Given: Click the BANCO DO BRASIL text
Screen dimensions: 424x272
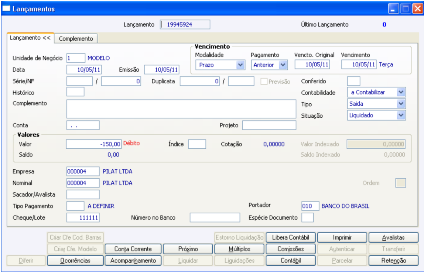Looking at the screenshot, I should [345, 206].
